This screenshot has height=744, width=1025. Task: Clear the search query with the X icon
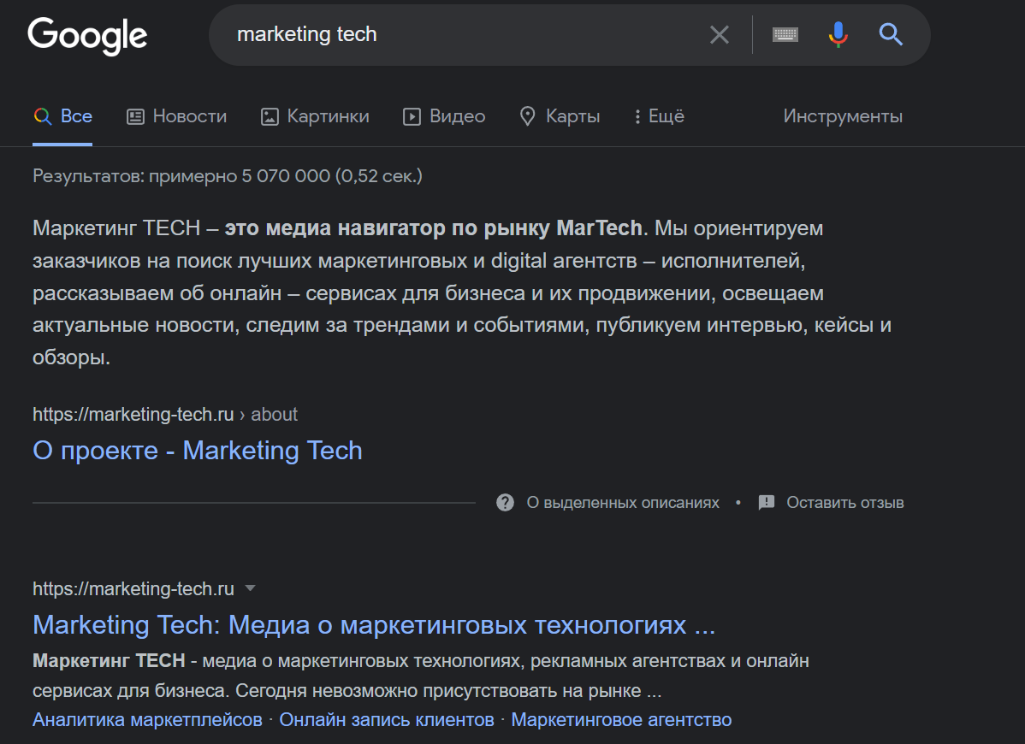(x=719, y=34)
